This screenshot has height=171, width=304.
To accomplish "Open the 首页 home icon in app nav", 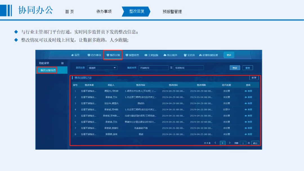I will coord(75,55).
